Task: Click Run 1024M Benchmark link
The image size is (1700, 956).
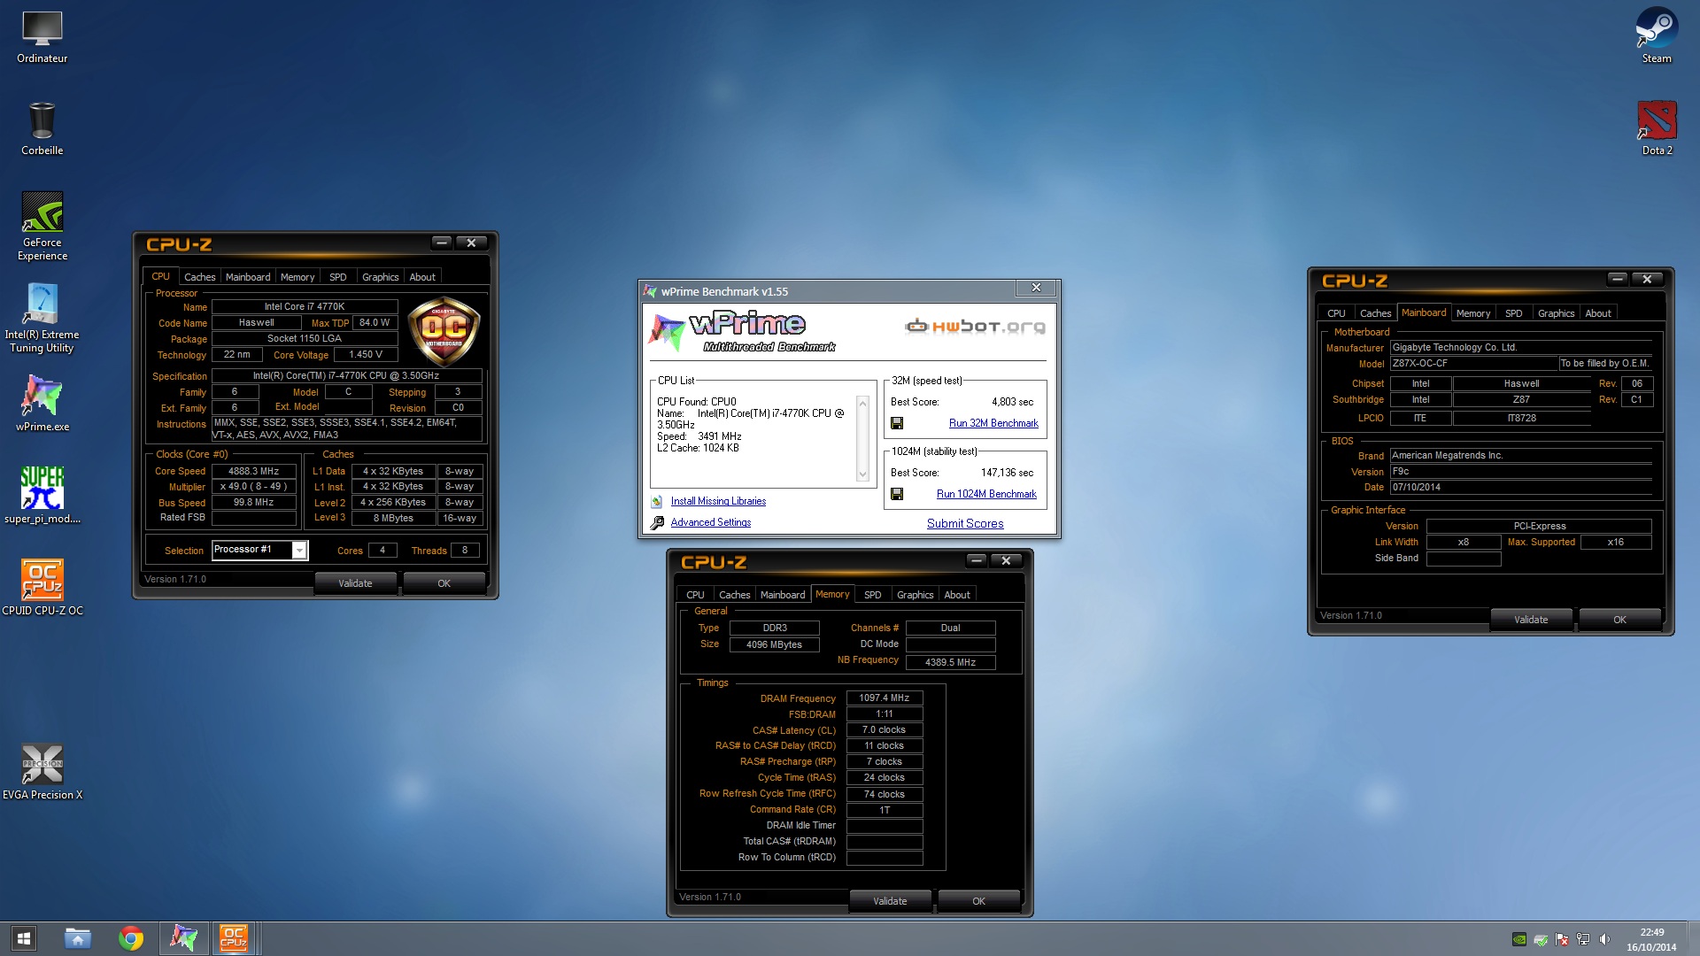Action: (x=986, y=494)
